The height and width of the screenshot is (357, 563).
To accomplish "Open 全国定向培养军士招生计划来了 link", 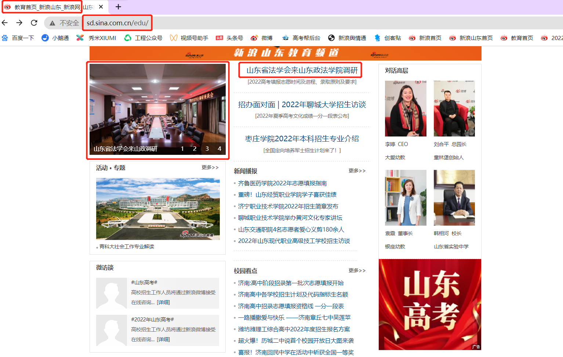I will 302,150.
